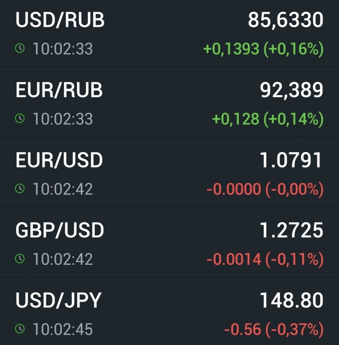Click the clock icon under USD/RUB
Viewport: 339px width, 345px height.
click(x=19, y=49)
